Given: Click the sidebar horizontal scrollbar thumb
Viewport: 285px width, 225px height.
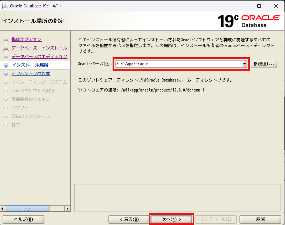Looking at the screenshot, I should (27, 208).
